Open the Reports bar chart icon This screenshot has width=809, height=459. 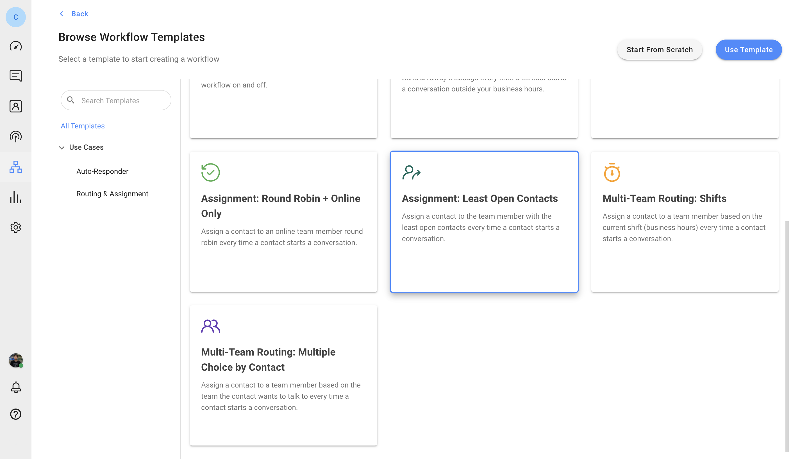click(15, 197)
